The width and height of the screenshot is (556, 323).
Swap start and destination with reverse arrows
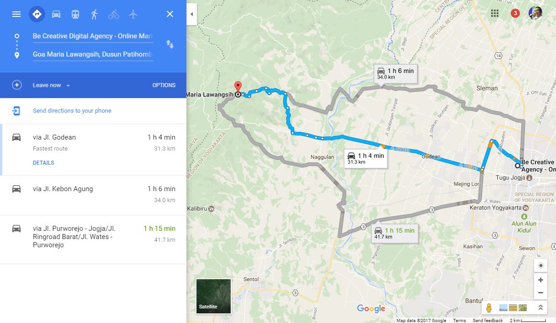pos(169,44)
